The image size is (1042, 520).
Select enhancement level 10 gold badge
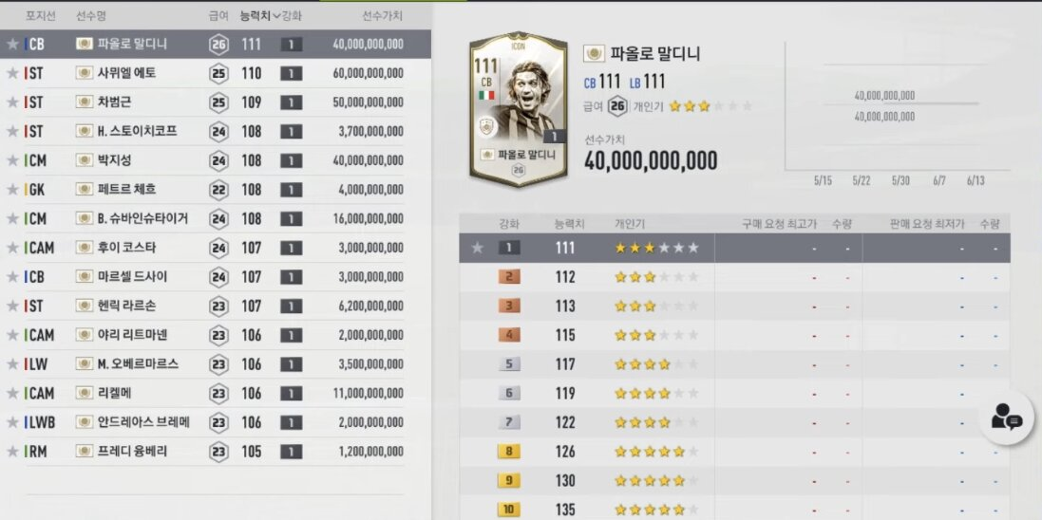pos(509,510)
